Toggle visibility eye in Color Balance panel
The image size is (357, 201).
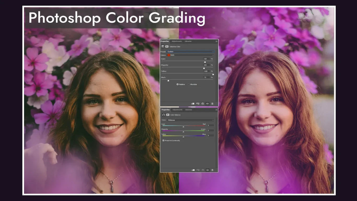click(208, 170)
